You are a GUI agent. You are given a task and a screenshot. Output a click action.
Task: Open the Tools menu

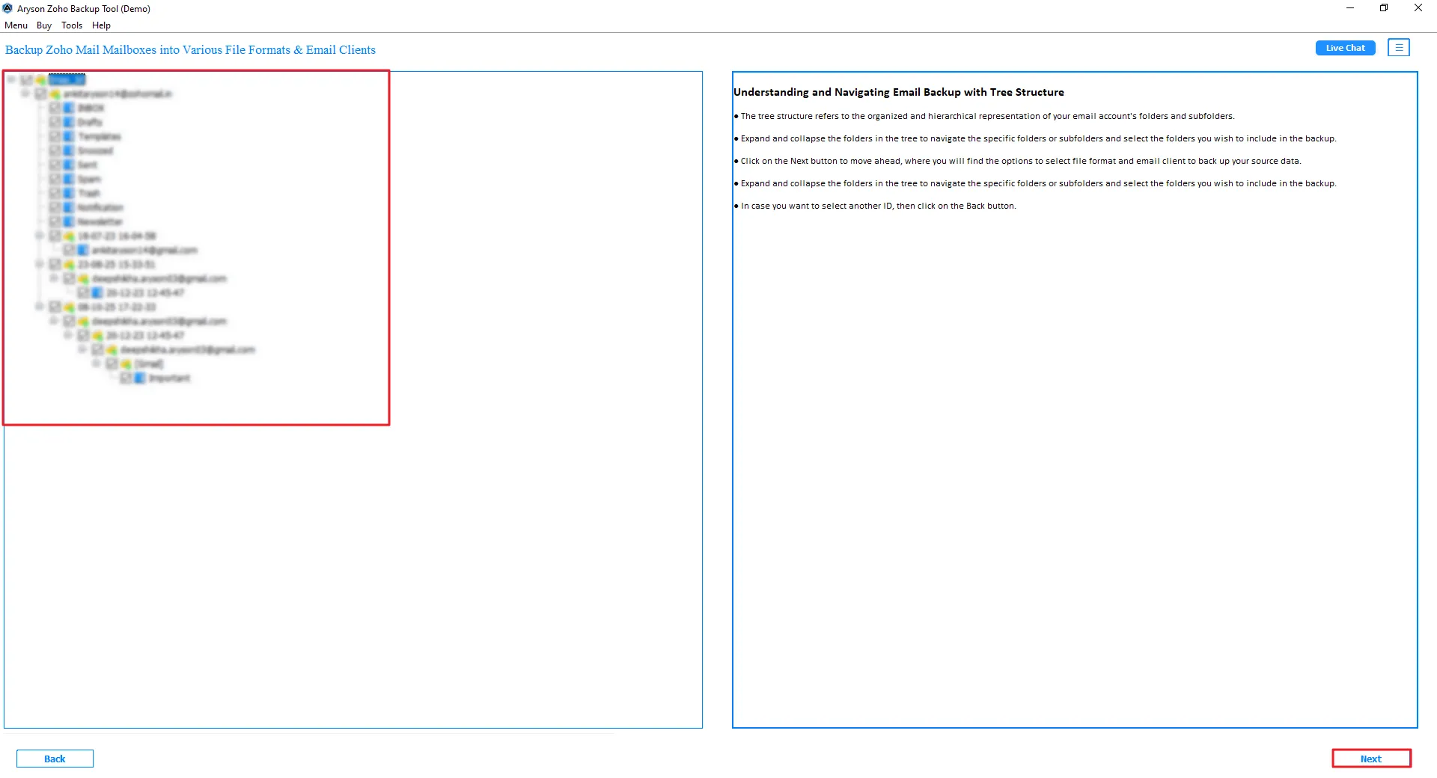[72, 25]
